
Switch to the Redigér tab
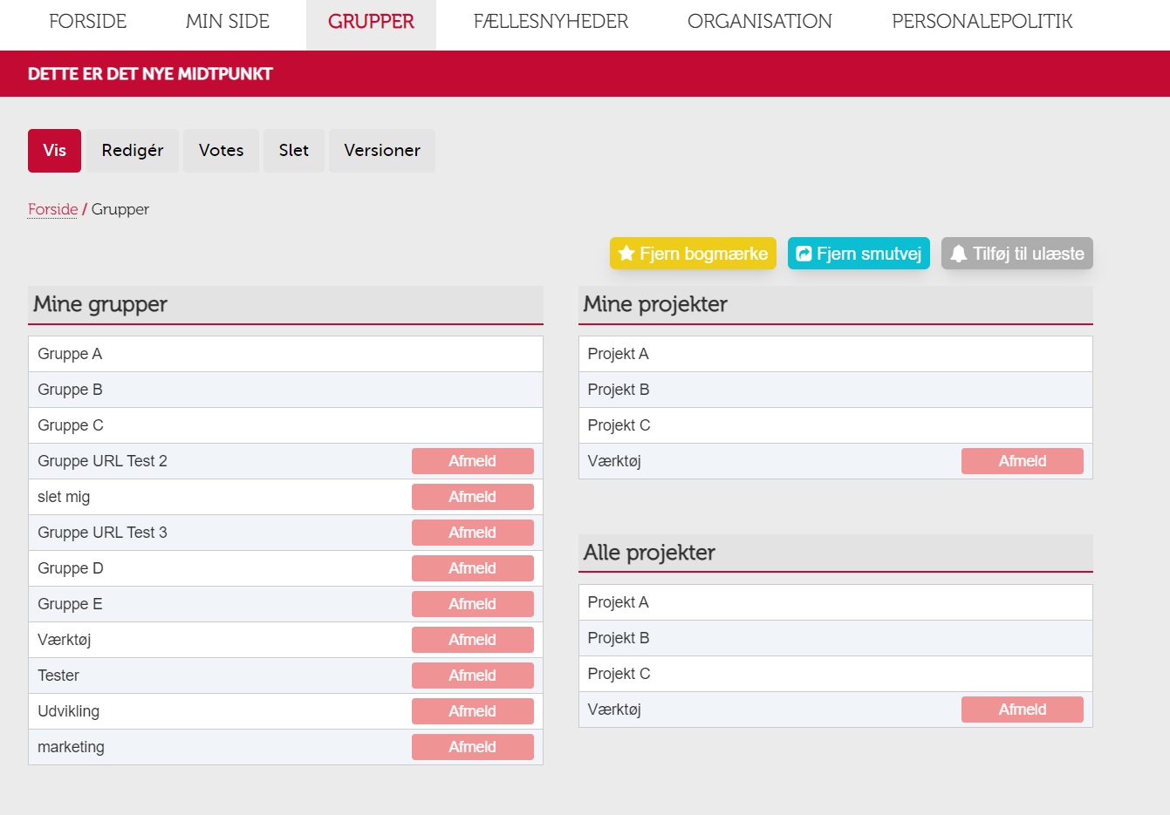(x=133, y=151)
